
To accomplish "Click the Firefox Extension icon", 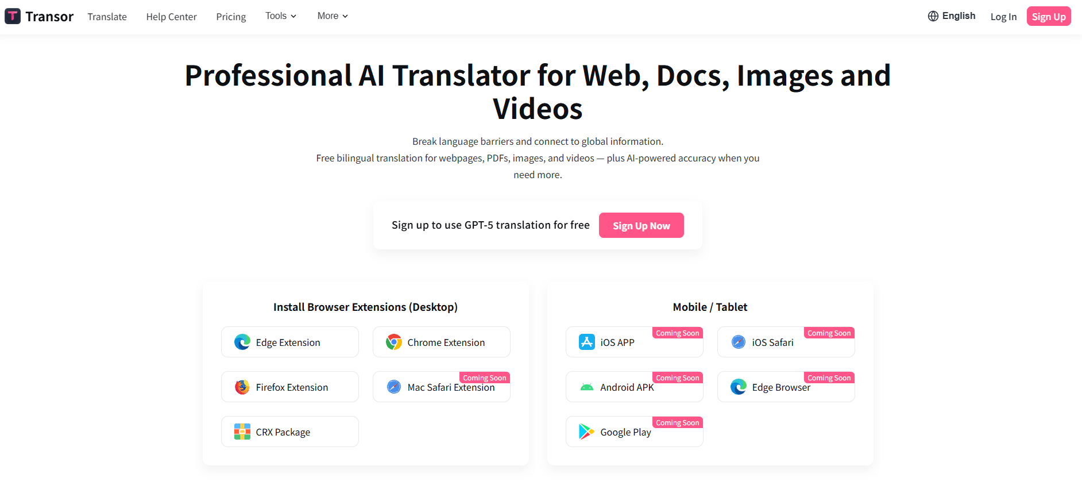I will point(242,387).
